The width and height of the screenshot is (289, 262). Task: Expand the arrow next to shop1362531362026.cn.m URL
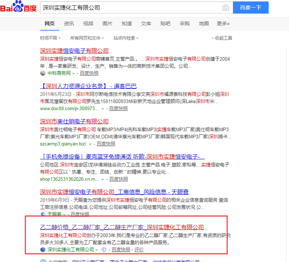tap(103, 179)
